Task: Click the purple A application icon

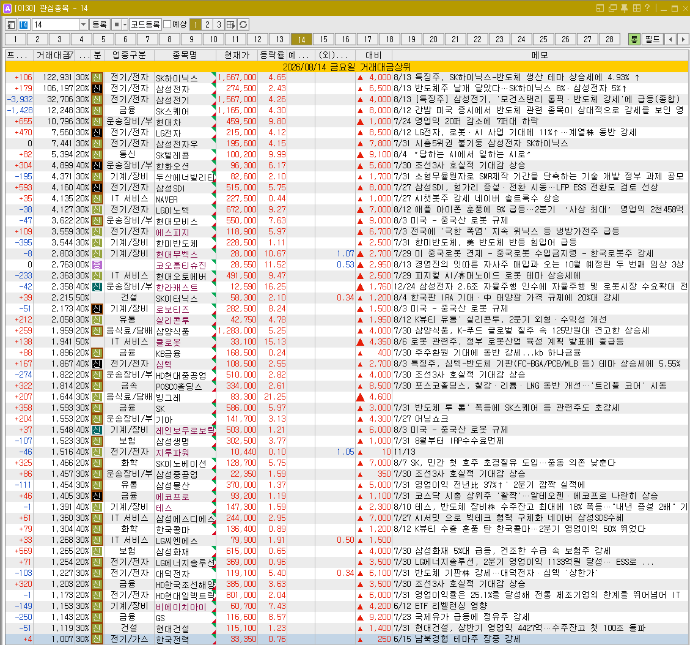Action: tap(7, 8)
